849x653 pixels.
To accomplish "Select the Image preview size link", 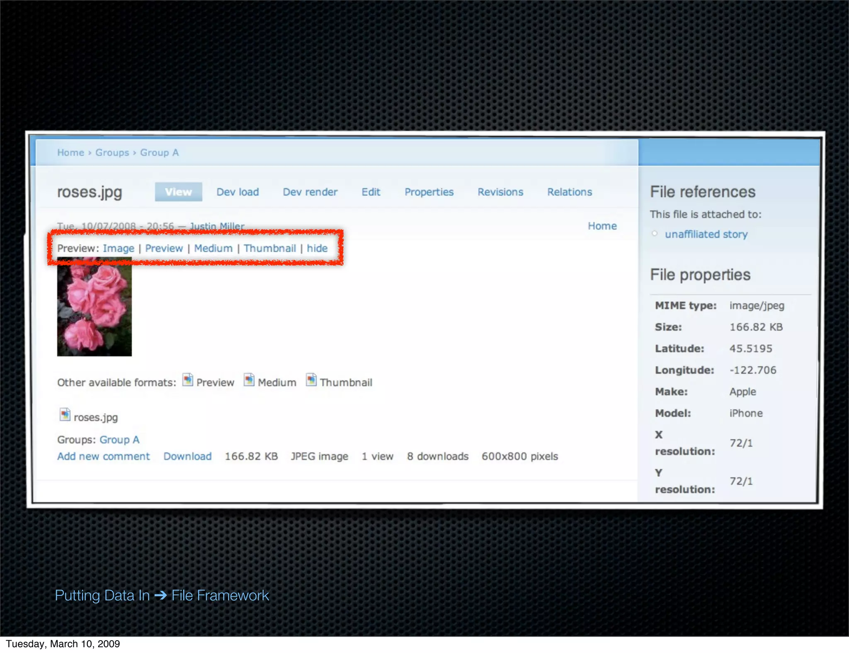I will pos(119,248).
